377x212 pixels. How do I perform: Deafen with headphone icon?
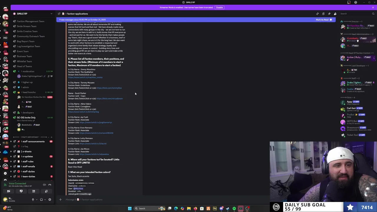click(41, 200)
